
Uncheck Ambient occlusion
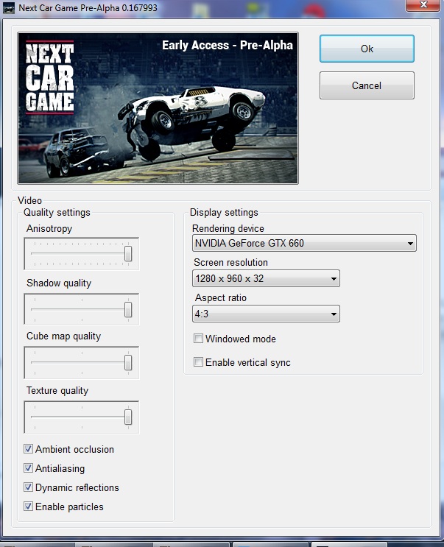click(28, 449)
